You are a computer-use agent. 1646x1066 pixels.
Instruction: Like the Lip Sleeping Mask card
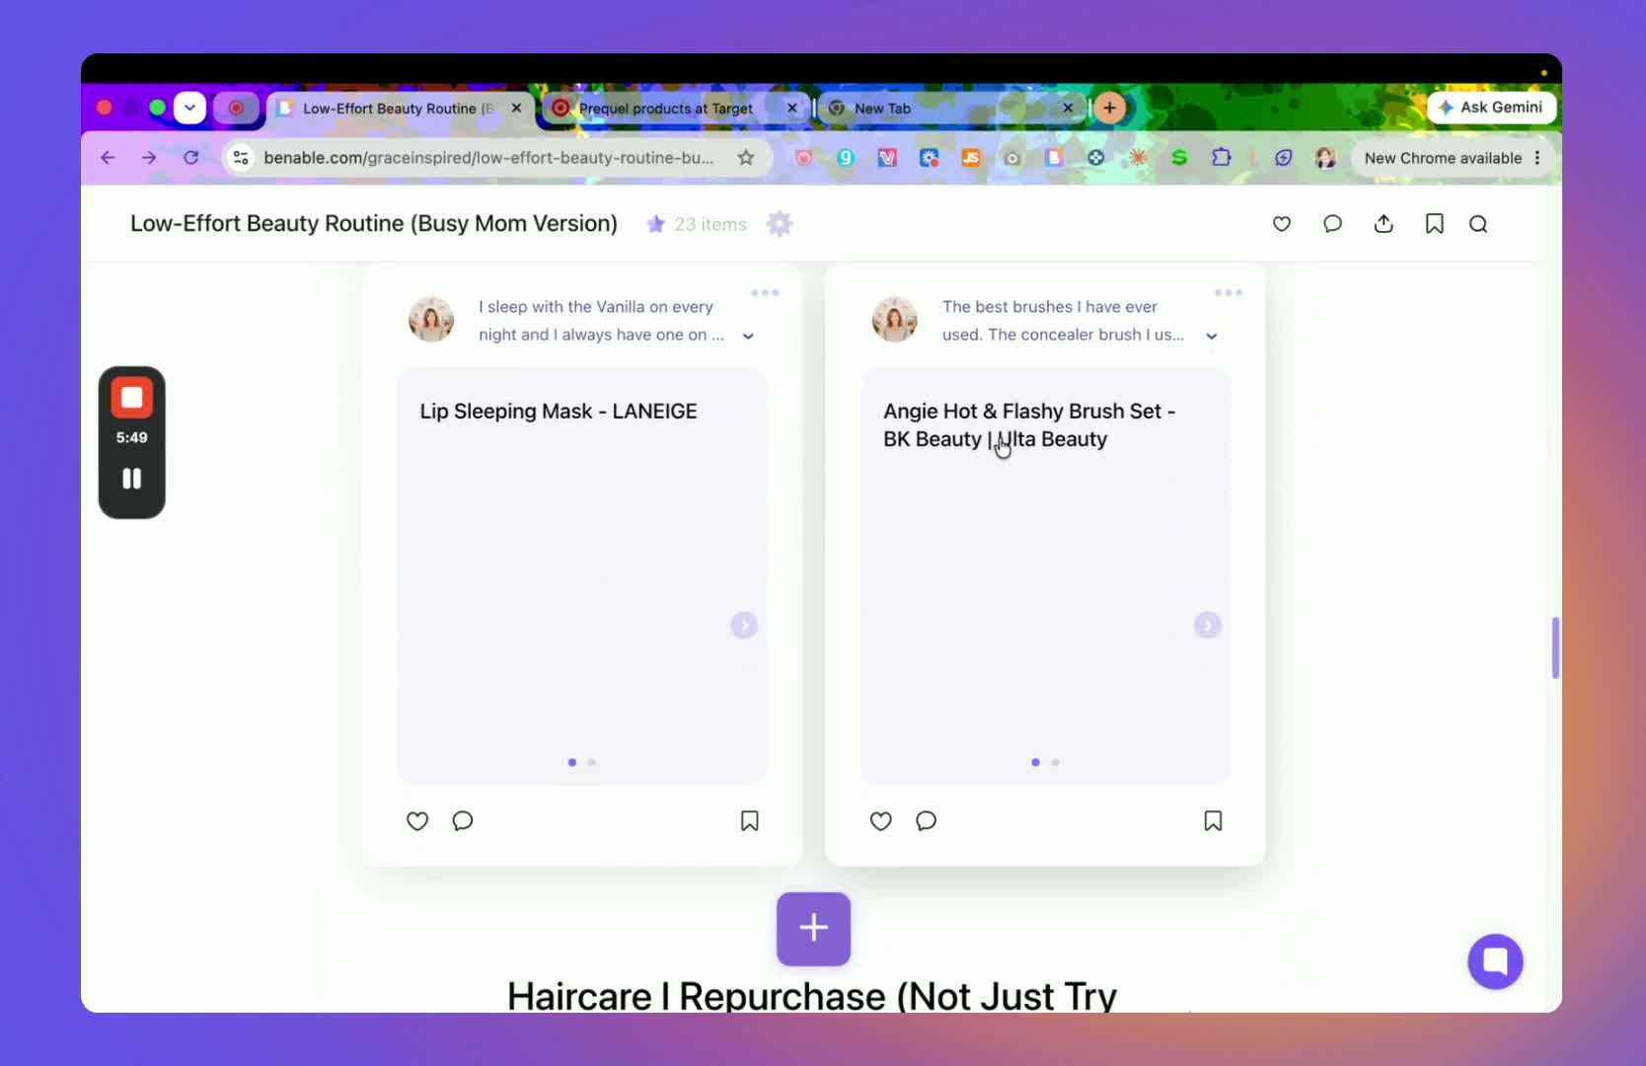417,821
